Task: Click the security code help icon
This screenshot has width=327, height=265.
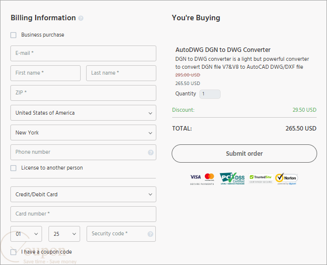Action: tap(150, 234)
